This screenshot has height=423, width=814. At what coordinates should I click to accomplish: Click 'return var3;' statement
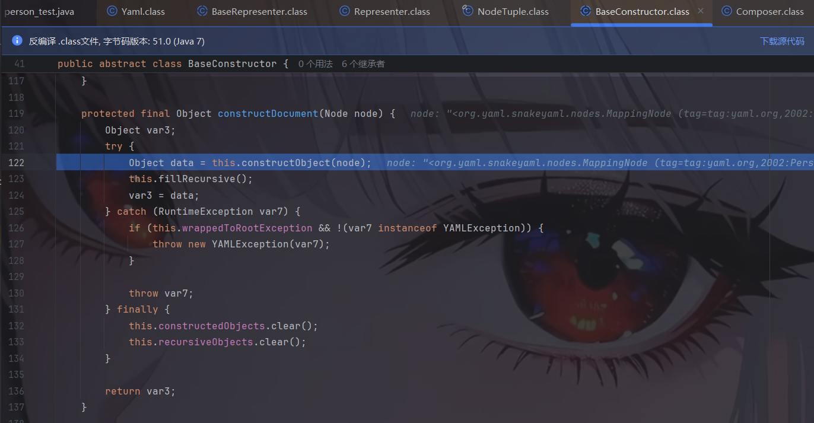(x=141, y=391)
